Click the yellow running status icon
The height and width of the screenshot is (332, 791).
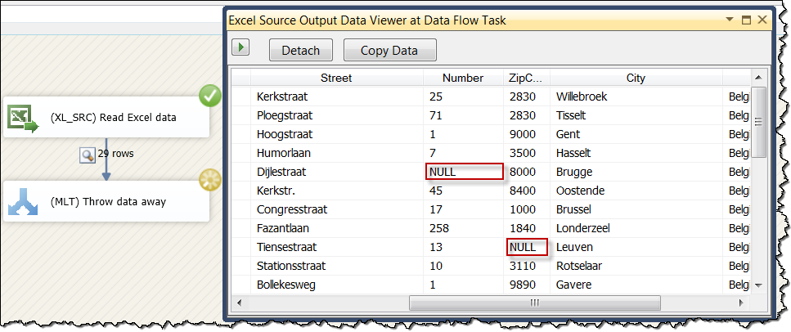(210, 180)
